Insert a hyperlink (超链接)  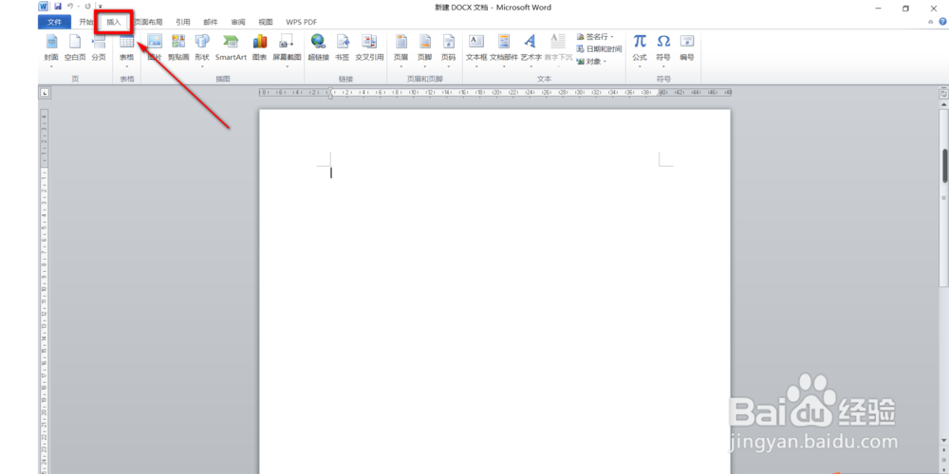tap(318, 48)
